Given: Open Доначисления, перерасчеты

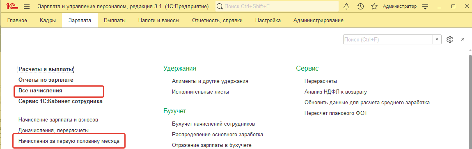Looking at the screenshot, I should click(x=54, y=131).
